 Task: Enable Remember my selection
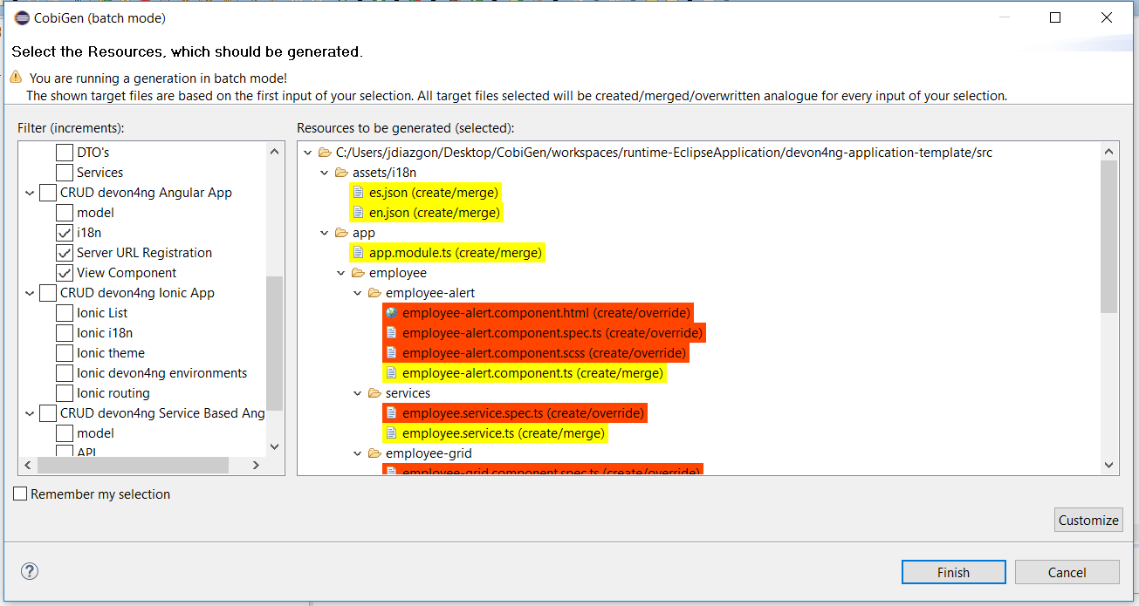[18, 494]
